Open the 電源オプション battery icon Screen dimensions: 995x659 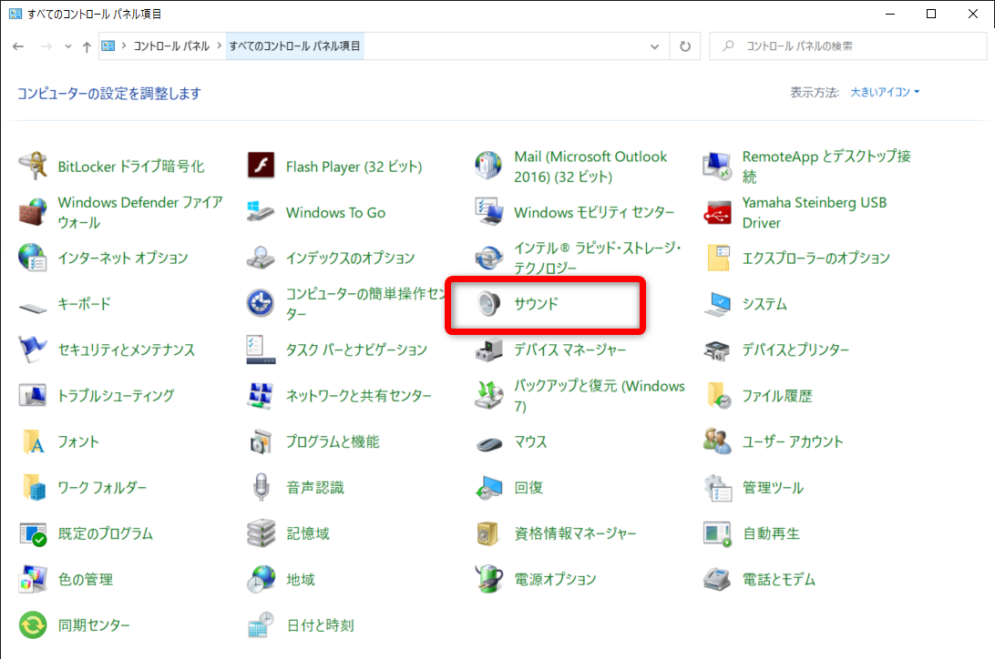tap(488, 579)
